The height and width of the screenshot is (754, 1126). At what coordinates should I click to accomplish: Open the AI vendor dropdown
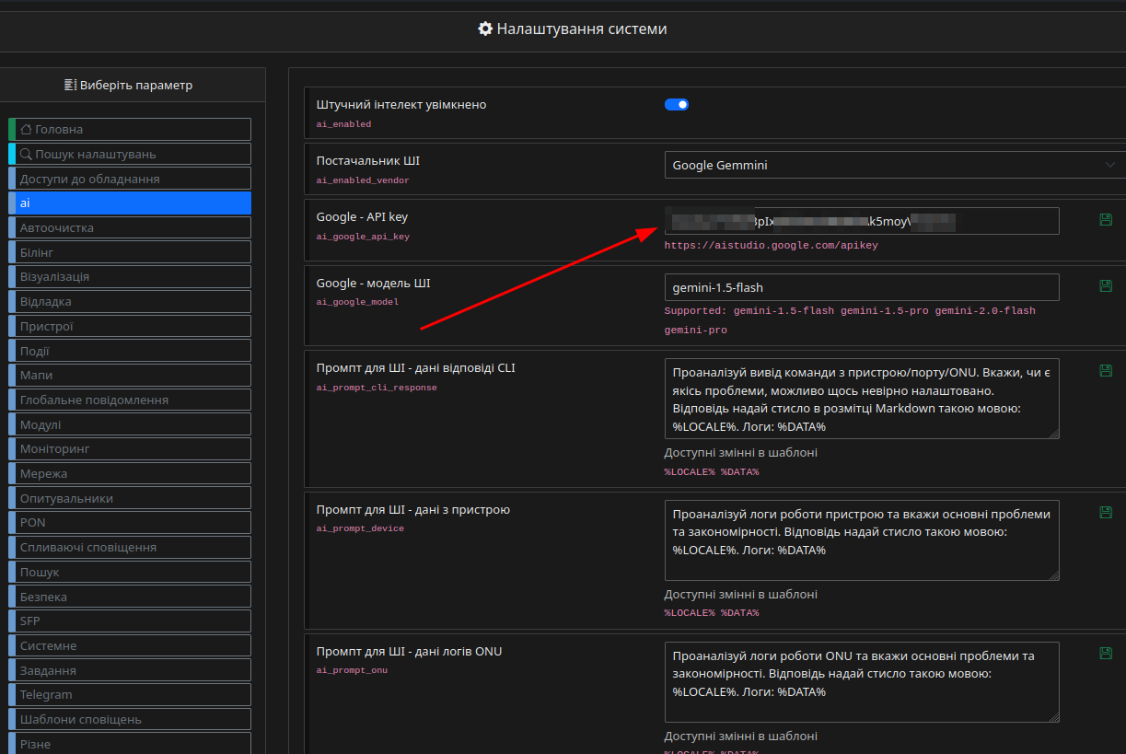pyautogui.click(x=895, y=165)
